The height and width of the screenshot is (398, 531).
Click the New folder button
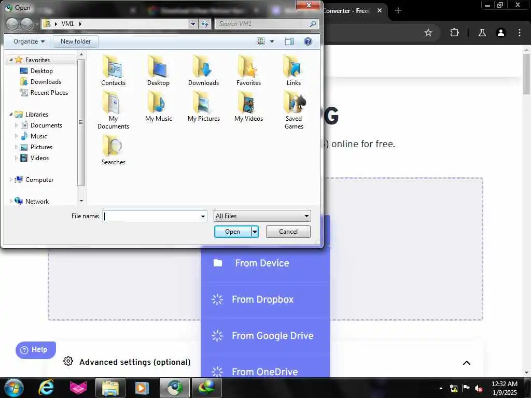point(76,41)
